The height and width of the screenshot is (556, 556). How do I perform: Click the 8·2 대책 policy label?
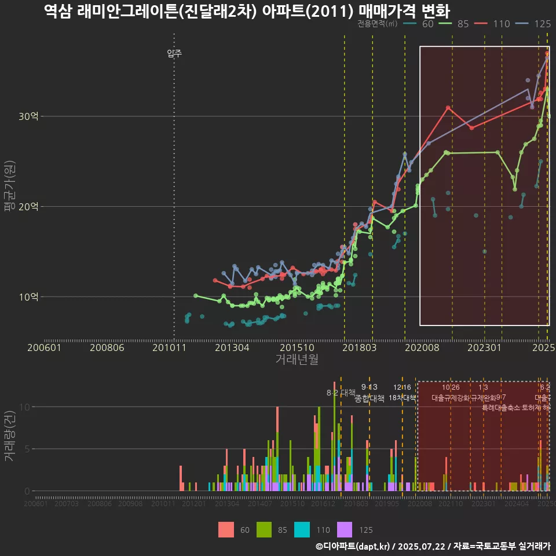[341, 393]
